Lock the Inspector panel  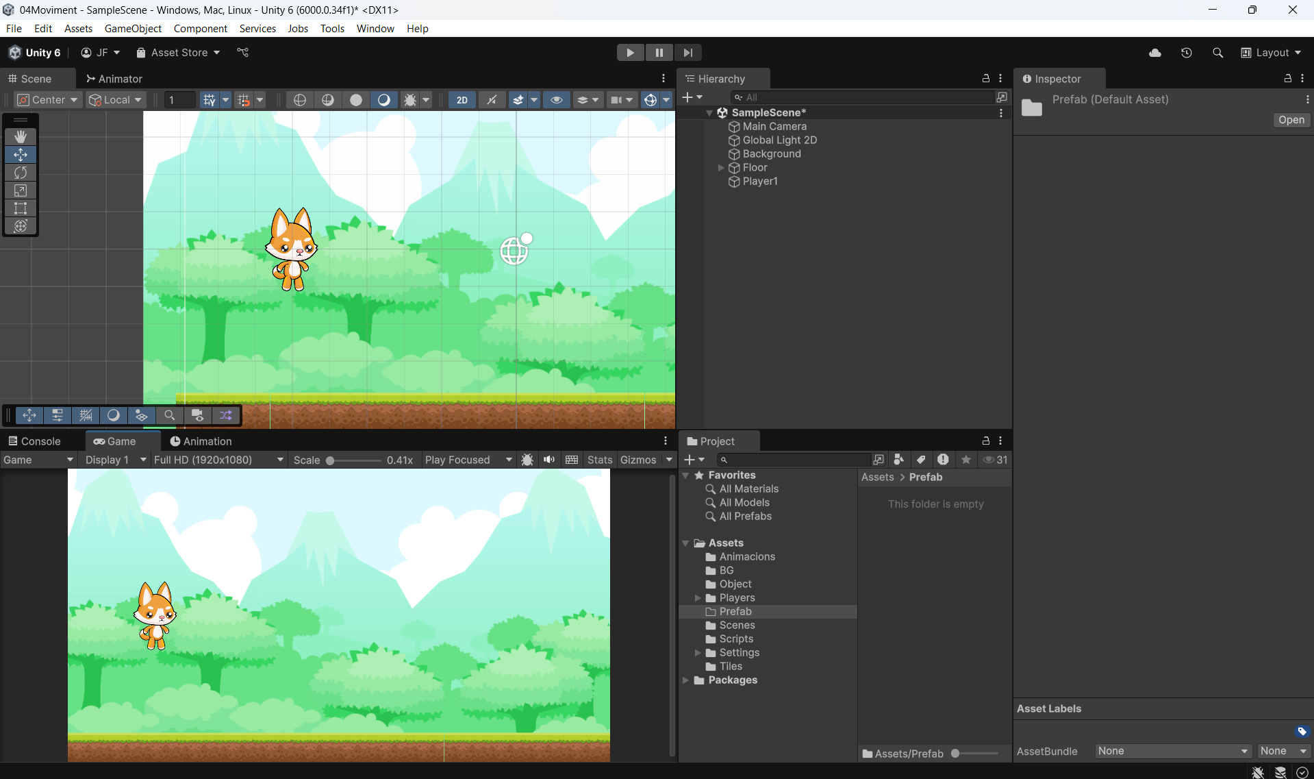(x=1287, y=79)
